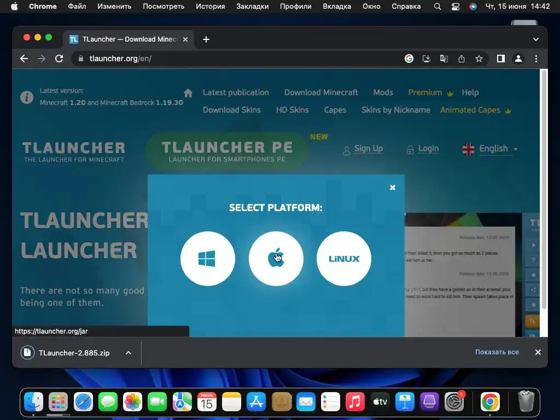
Task: Click the install app icon in address bar
Action: (427, 59)
